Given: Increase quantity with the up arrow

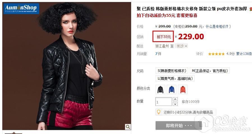Looking at the screenshot, I should [x=175, y=99].
